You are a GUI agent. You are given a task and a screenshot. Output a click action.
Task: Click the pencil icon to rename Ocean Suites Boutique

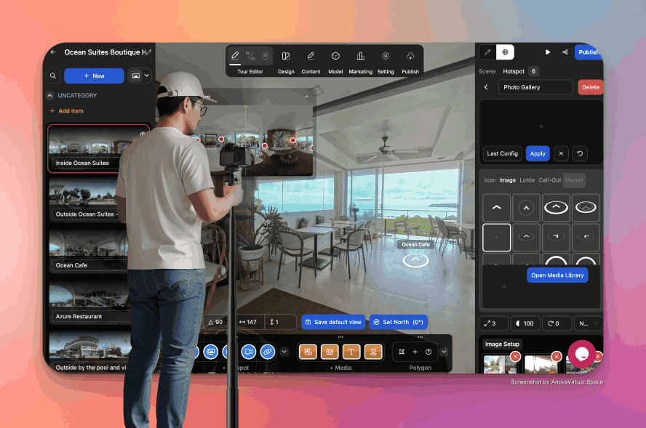point(149,52)
